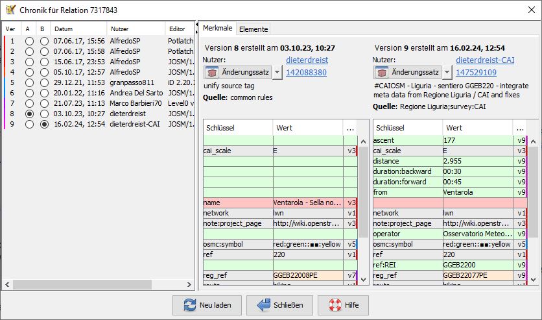Viewport: 542px width, 320px height.
Task: Click 'cai_scale' key in left table
Action: [238, 151]
